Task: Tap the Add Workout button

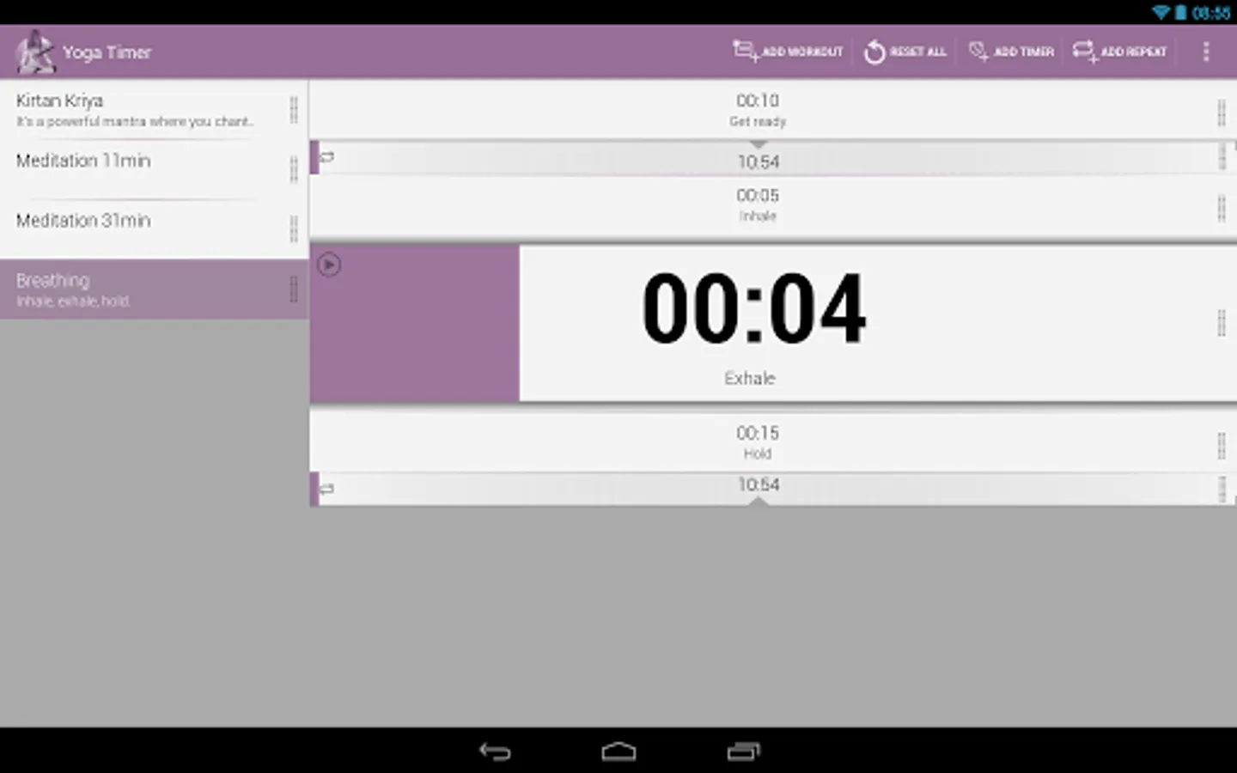Action: tap(788, 52)
